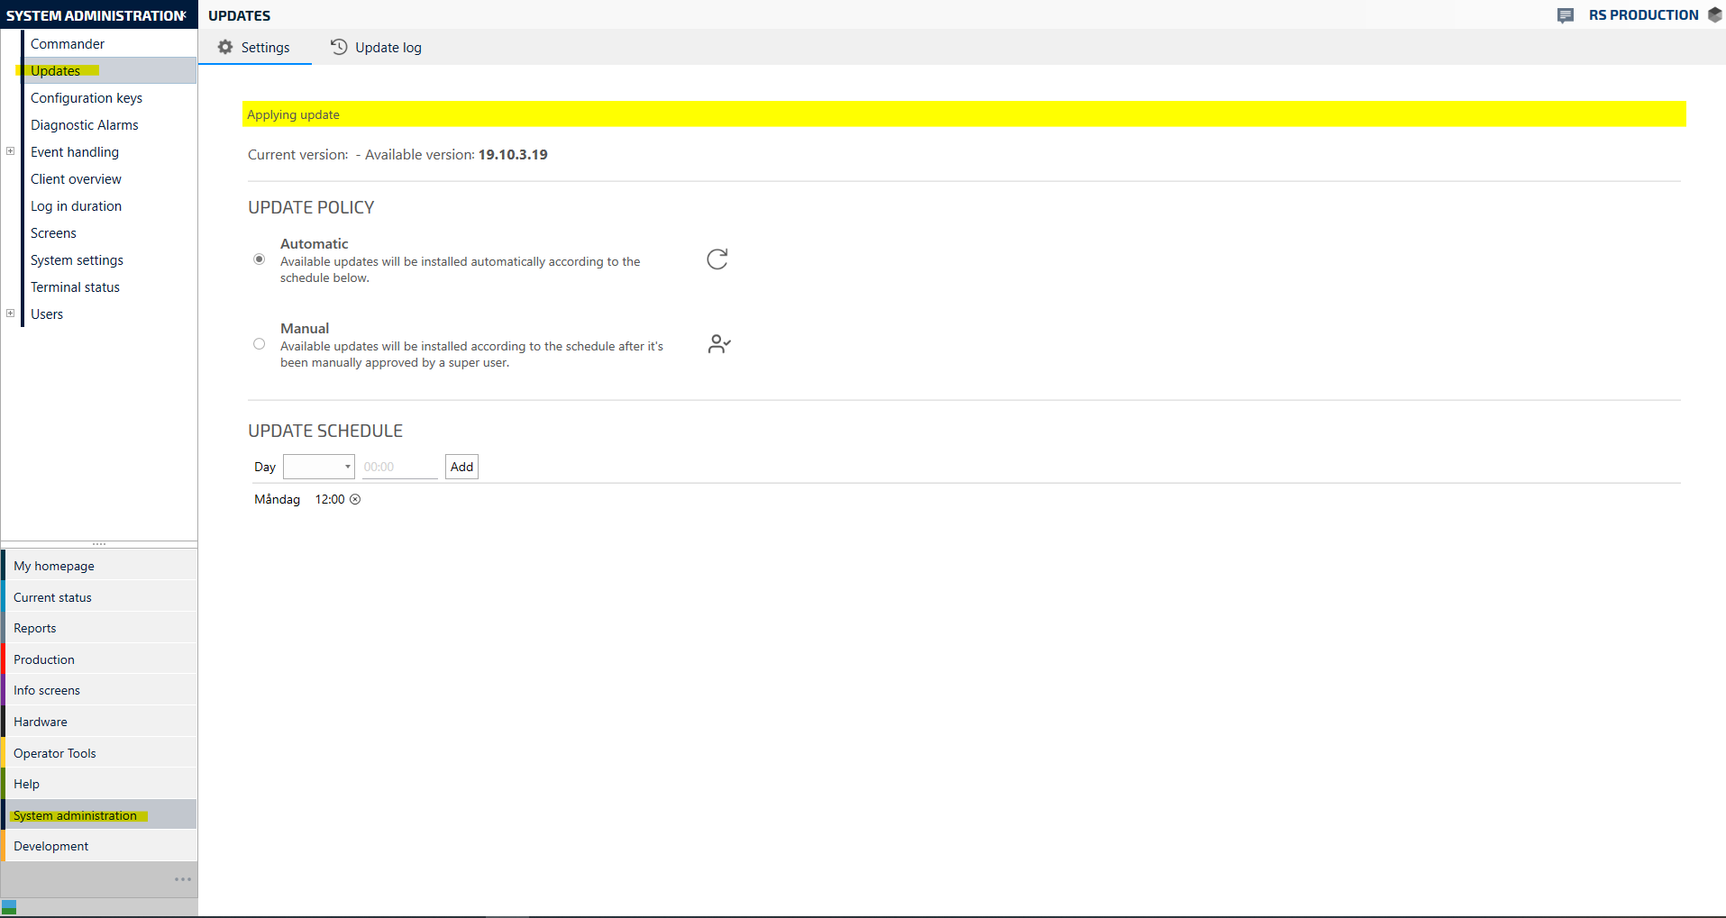Click the circular refresh icon beside Automatic
Viewport: 1726px width, 918px height.
pyautogui.click(x=717, y=259)
